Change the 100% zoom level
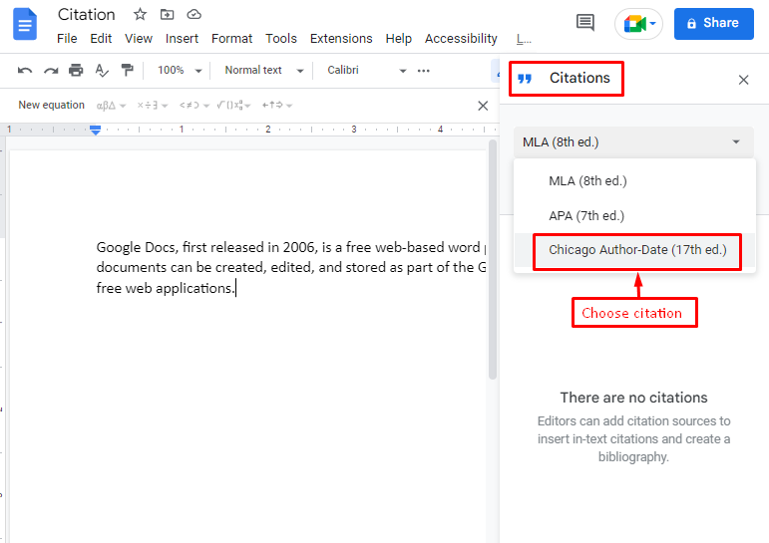The height and width of the screenshot is (543, 769). [x=180, y=71]
